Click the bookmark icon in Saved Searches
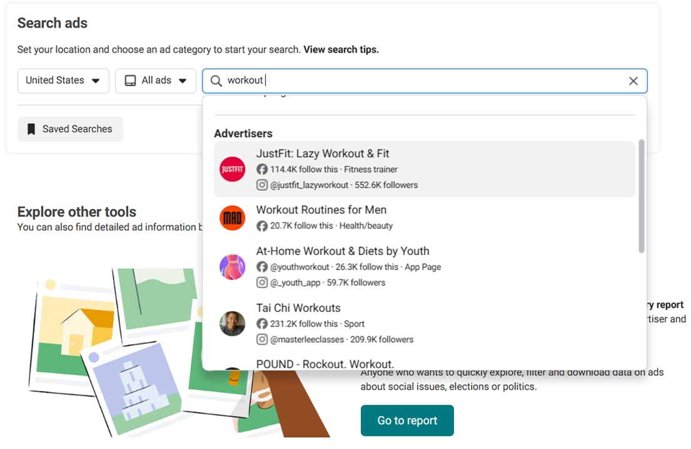Image resolution: width=691 pixels, height=449 pixels. click(x=31, y=129)
